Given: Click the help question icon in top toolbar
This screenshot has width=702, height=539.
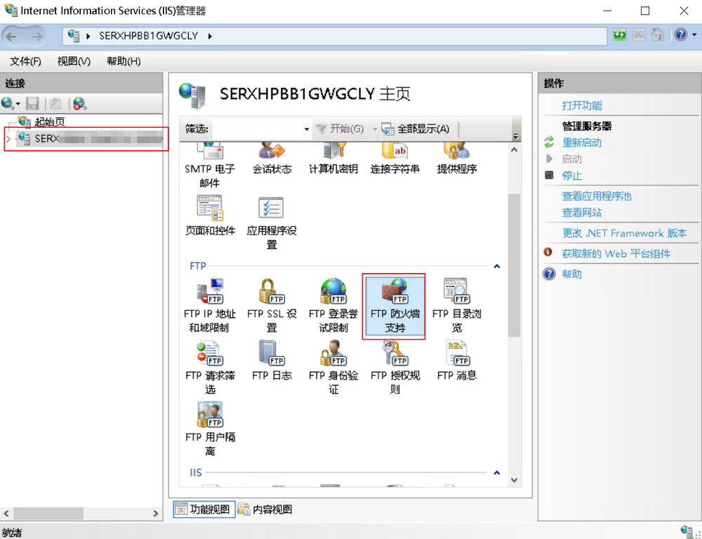Looking at the screenshot, I should tap(680, 35).
